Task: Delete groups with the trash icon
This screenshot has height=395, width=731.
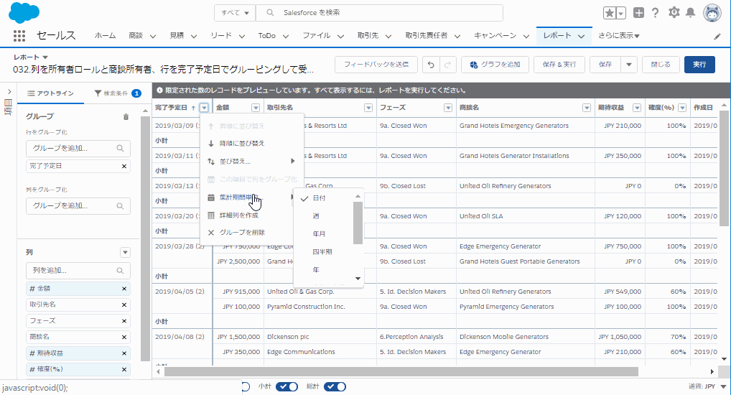Action: (126, 116)
